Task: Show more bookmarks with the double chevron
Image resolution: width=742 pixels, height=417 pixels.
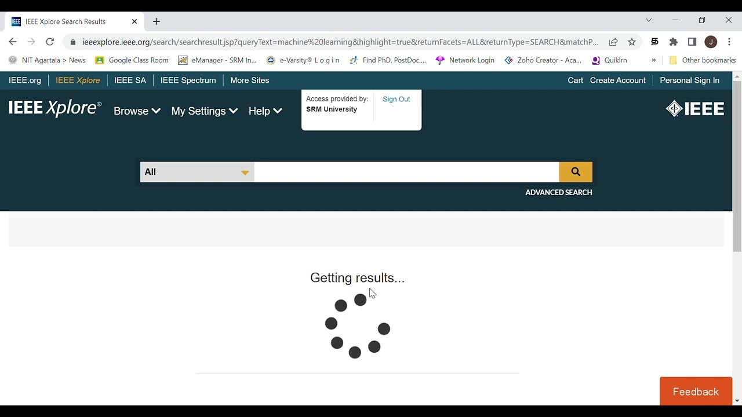Action: click(x=654, y=60)
